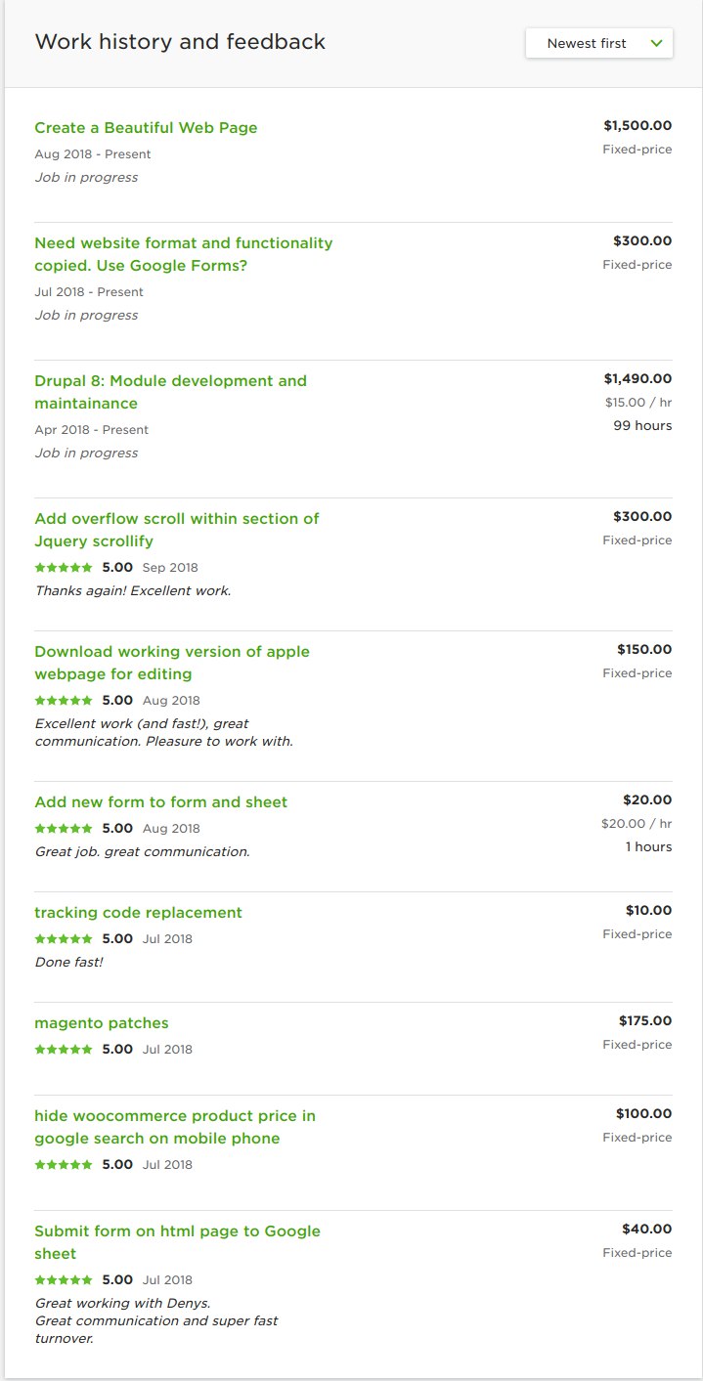
Task: Open Submit form on html page job
Action: pyautogui.click(x=177, y=1242)
